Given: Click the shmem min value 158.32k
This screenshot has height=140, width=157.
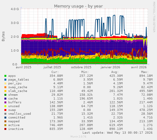Looking at the screenshot, I should (86, 95).
